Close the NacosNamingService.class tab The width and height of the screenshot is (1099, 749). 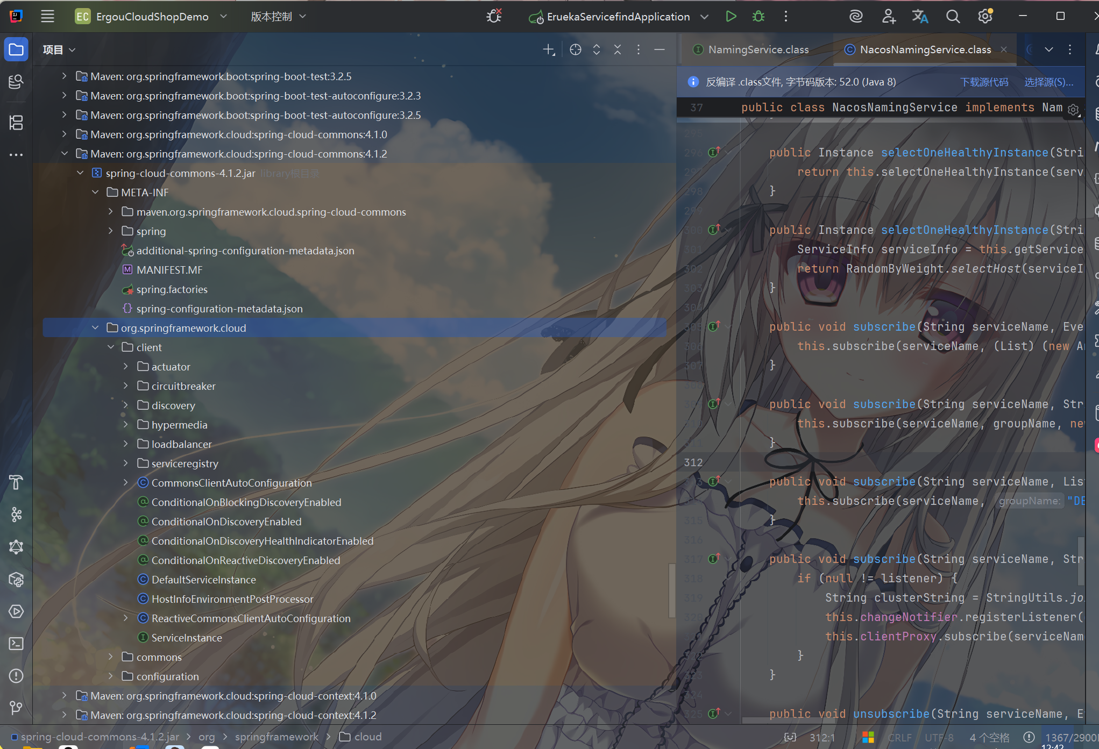tap(1004, 49)
